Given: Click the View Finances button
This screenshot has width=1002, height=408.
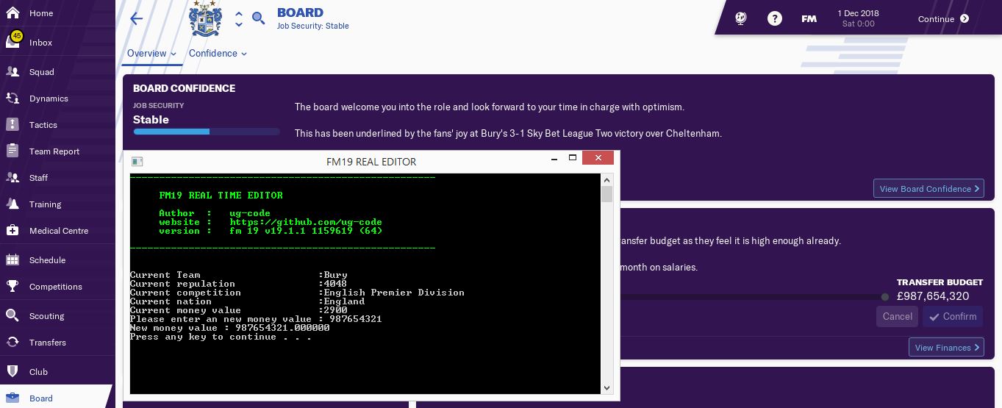Looking at the screenshot, I should 946,348.
